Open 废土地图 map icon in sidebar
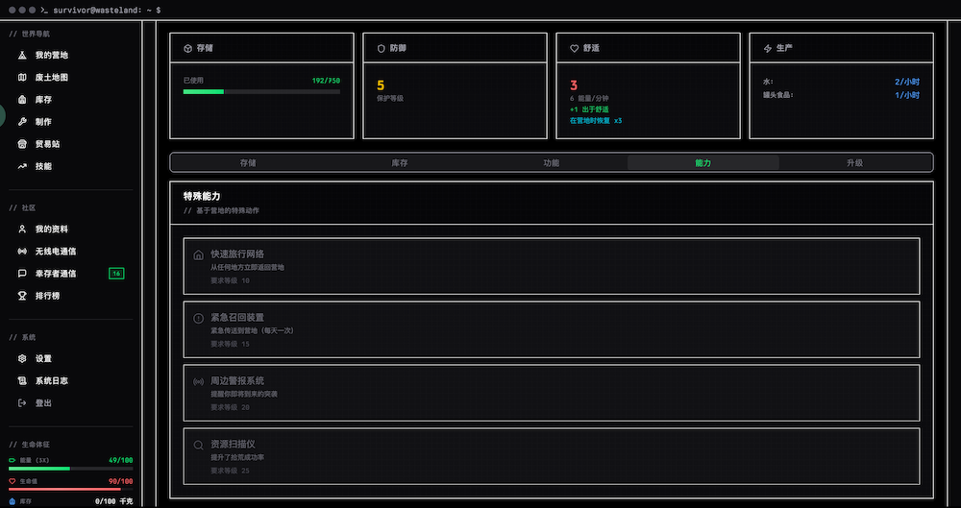Viewport: 961px width, 508px height. click(x=23, y=78)
